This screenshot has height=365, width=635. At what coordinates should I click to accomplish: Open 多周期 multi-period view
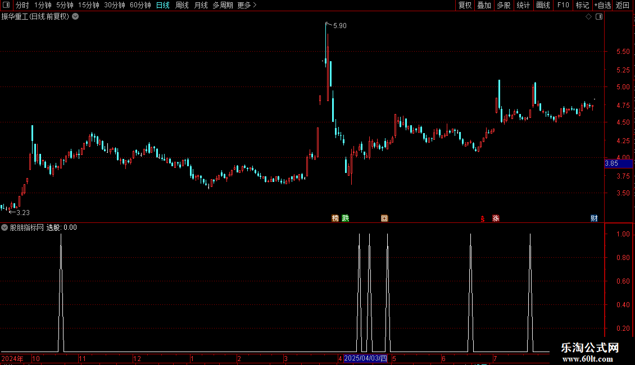pos(223,5)
